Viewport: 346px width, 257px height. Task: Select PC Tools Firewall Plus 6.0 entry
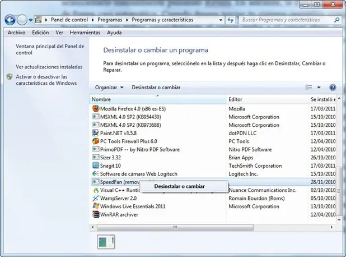129,141
